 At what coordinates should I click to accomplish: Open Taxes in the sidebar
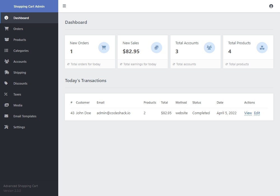click(x=29, y=94)
